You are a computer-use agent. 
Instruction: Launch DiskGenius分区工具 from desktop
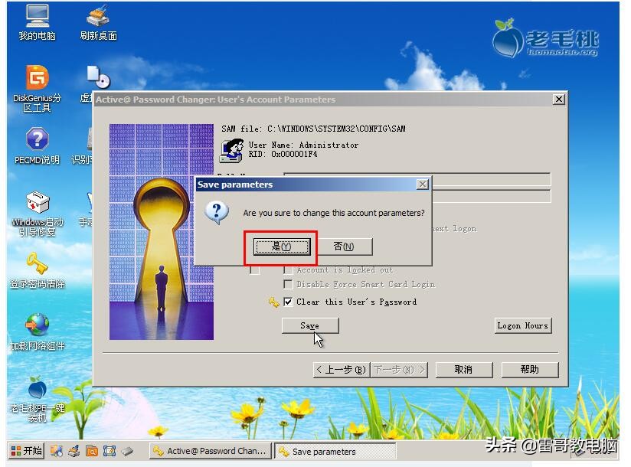(38, 89)
